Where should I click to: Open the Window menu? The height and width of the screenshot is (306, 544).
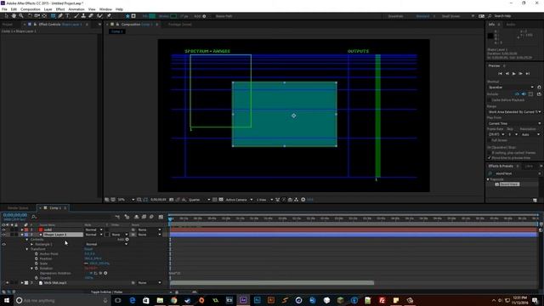(105, 9)
